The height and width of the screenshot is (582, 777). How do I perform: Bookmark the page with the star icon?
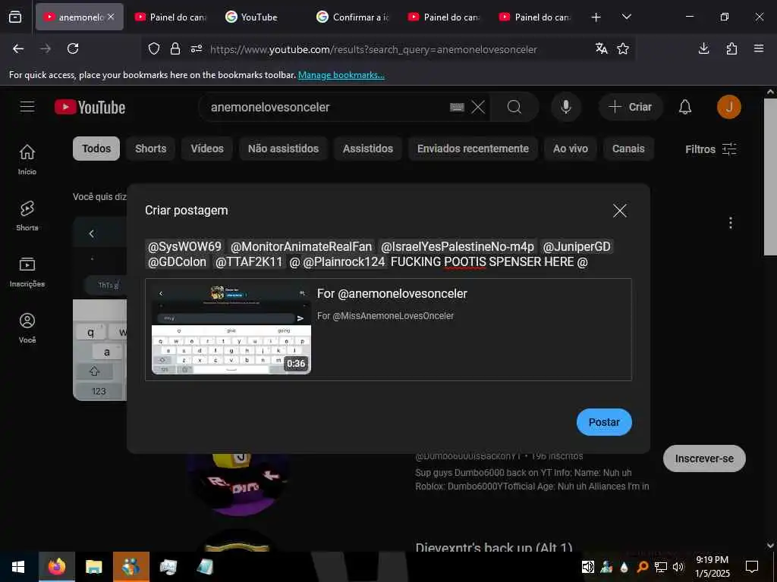click(x=623, y=48)
